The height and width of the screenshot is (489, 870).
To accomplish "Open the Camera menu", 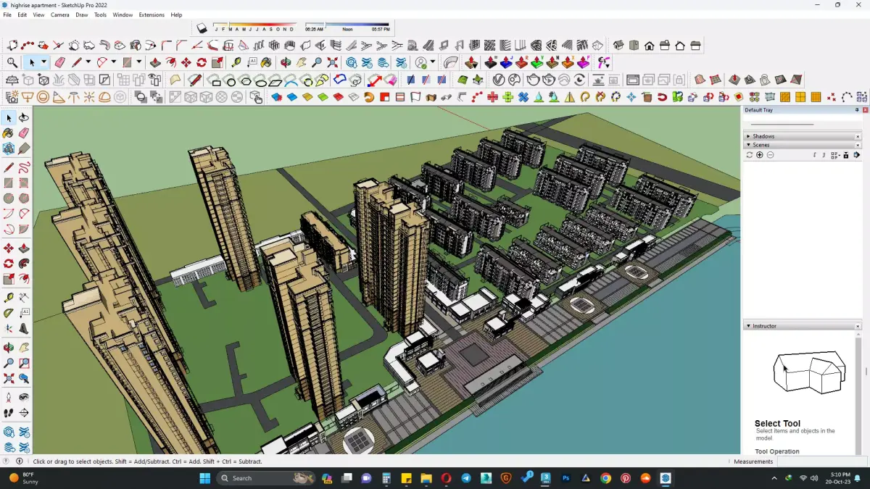I will (x=60, y=14).
